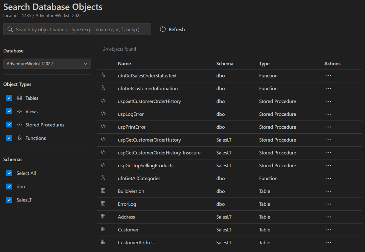Click the function icon beside ufnGetSalesOrderStatusText

103,75
